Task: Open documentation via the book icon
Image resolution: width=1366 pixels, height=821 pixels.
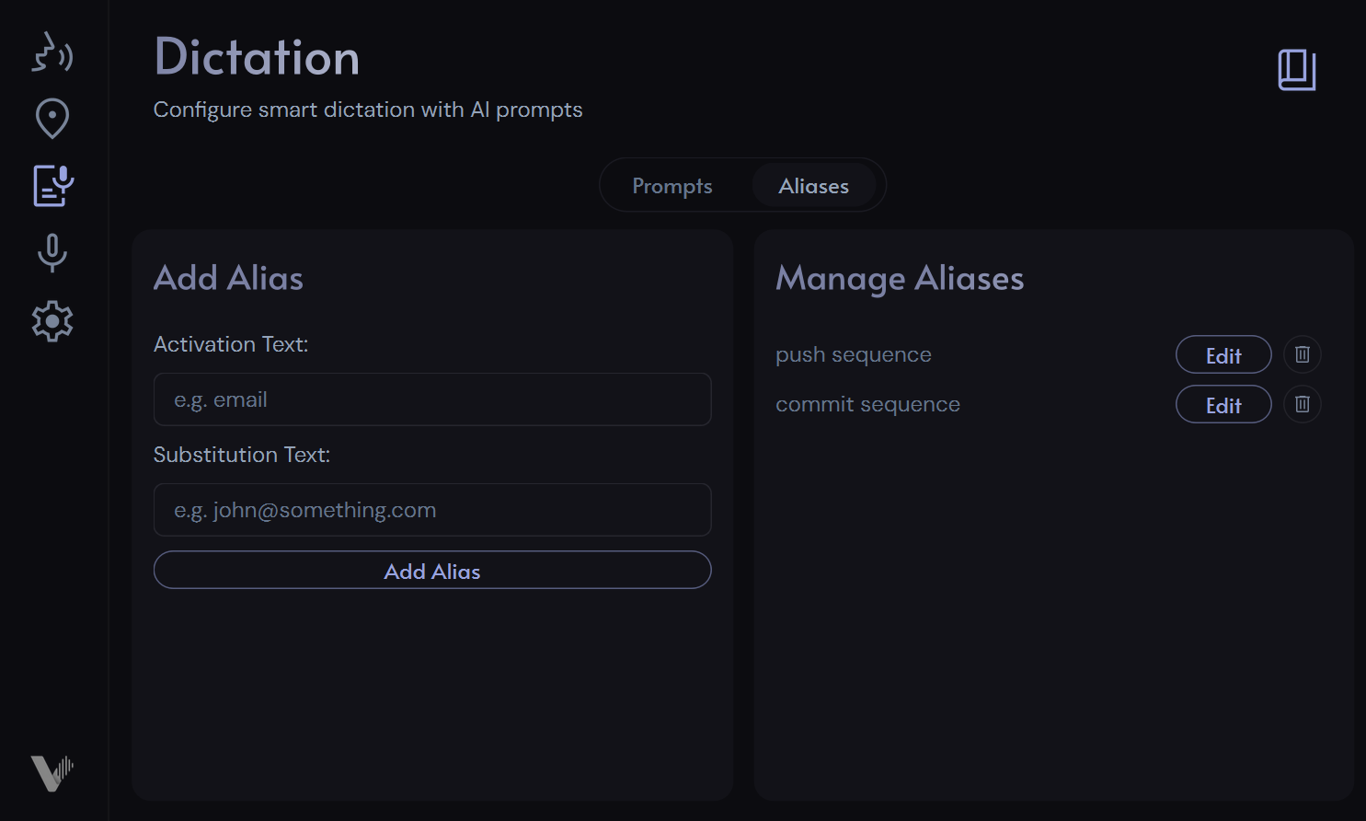Action: click(x=1297, y=68)
